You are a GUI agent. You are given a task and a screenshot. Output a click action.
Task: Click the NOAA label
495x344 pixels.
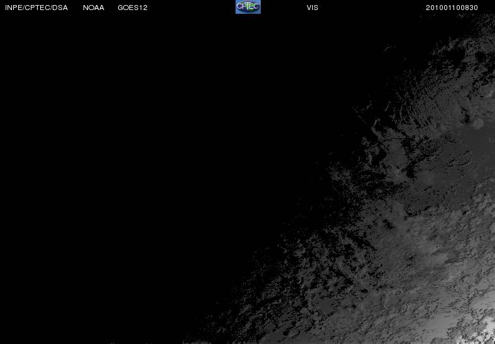coord(94,8)
